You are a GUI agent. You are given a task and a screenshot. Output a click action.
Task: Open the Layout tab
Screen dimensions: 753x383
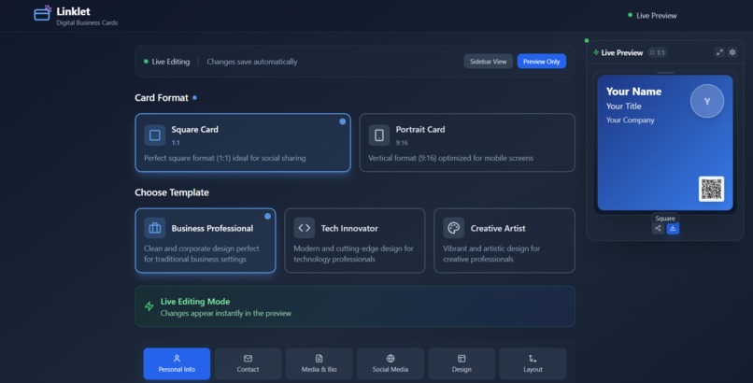click(533, 363)
